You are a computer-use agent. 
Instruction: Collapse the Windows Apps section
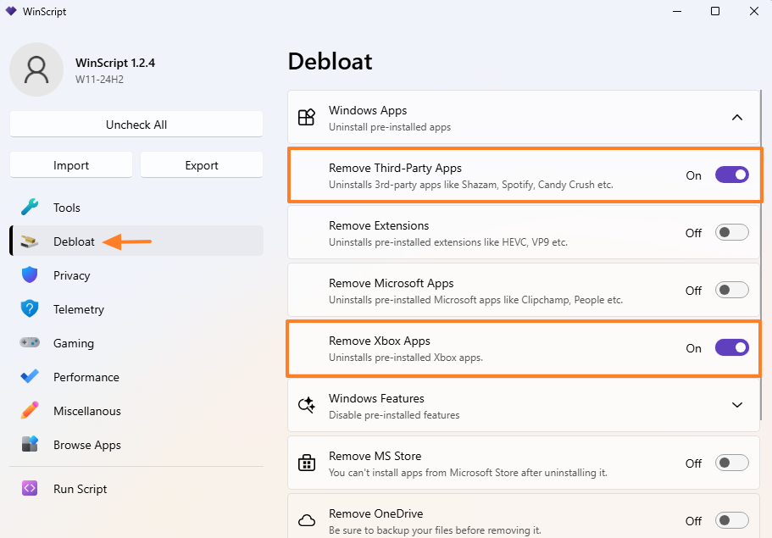tap(736, 118)
